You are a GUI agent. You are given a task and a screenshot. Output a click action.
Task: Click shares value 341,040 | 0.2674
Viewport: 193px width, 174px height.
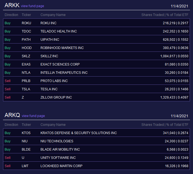click(x=176, y=133)
